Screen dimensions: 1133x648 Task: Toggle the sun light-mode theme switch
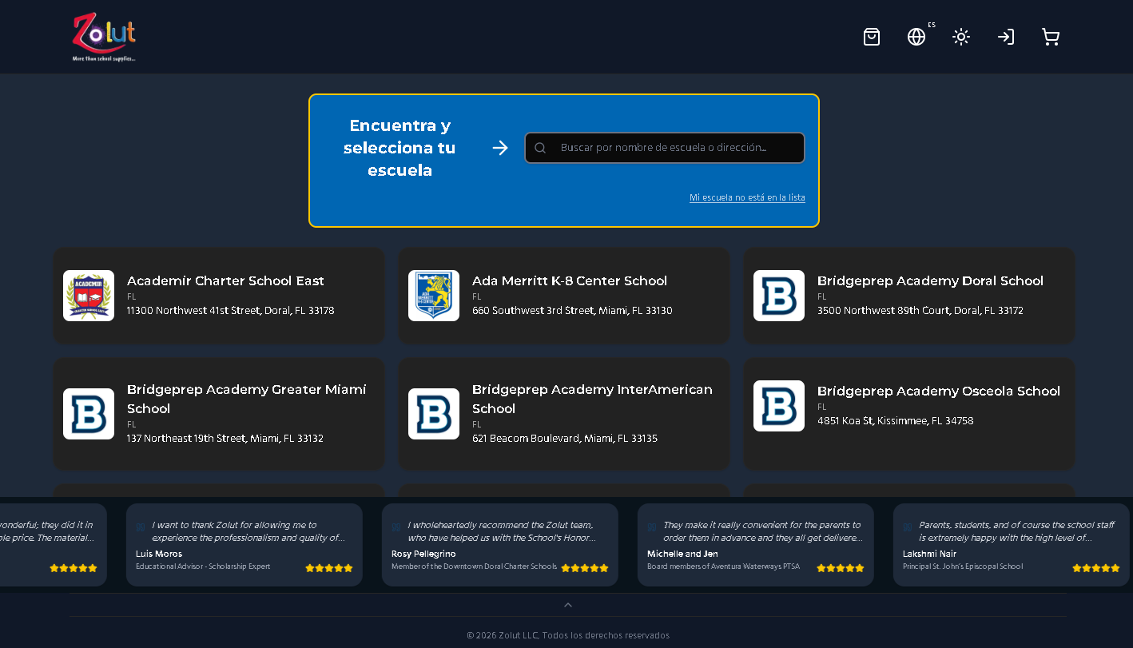(961, 37)
